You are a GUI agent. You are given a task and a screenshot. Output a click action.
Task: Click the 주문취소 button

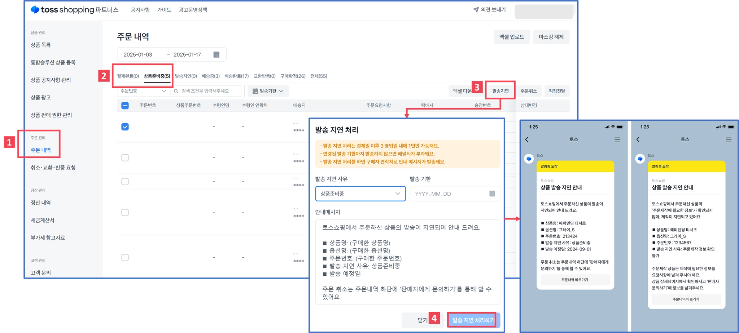coord(529,91)
